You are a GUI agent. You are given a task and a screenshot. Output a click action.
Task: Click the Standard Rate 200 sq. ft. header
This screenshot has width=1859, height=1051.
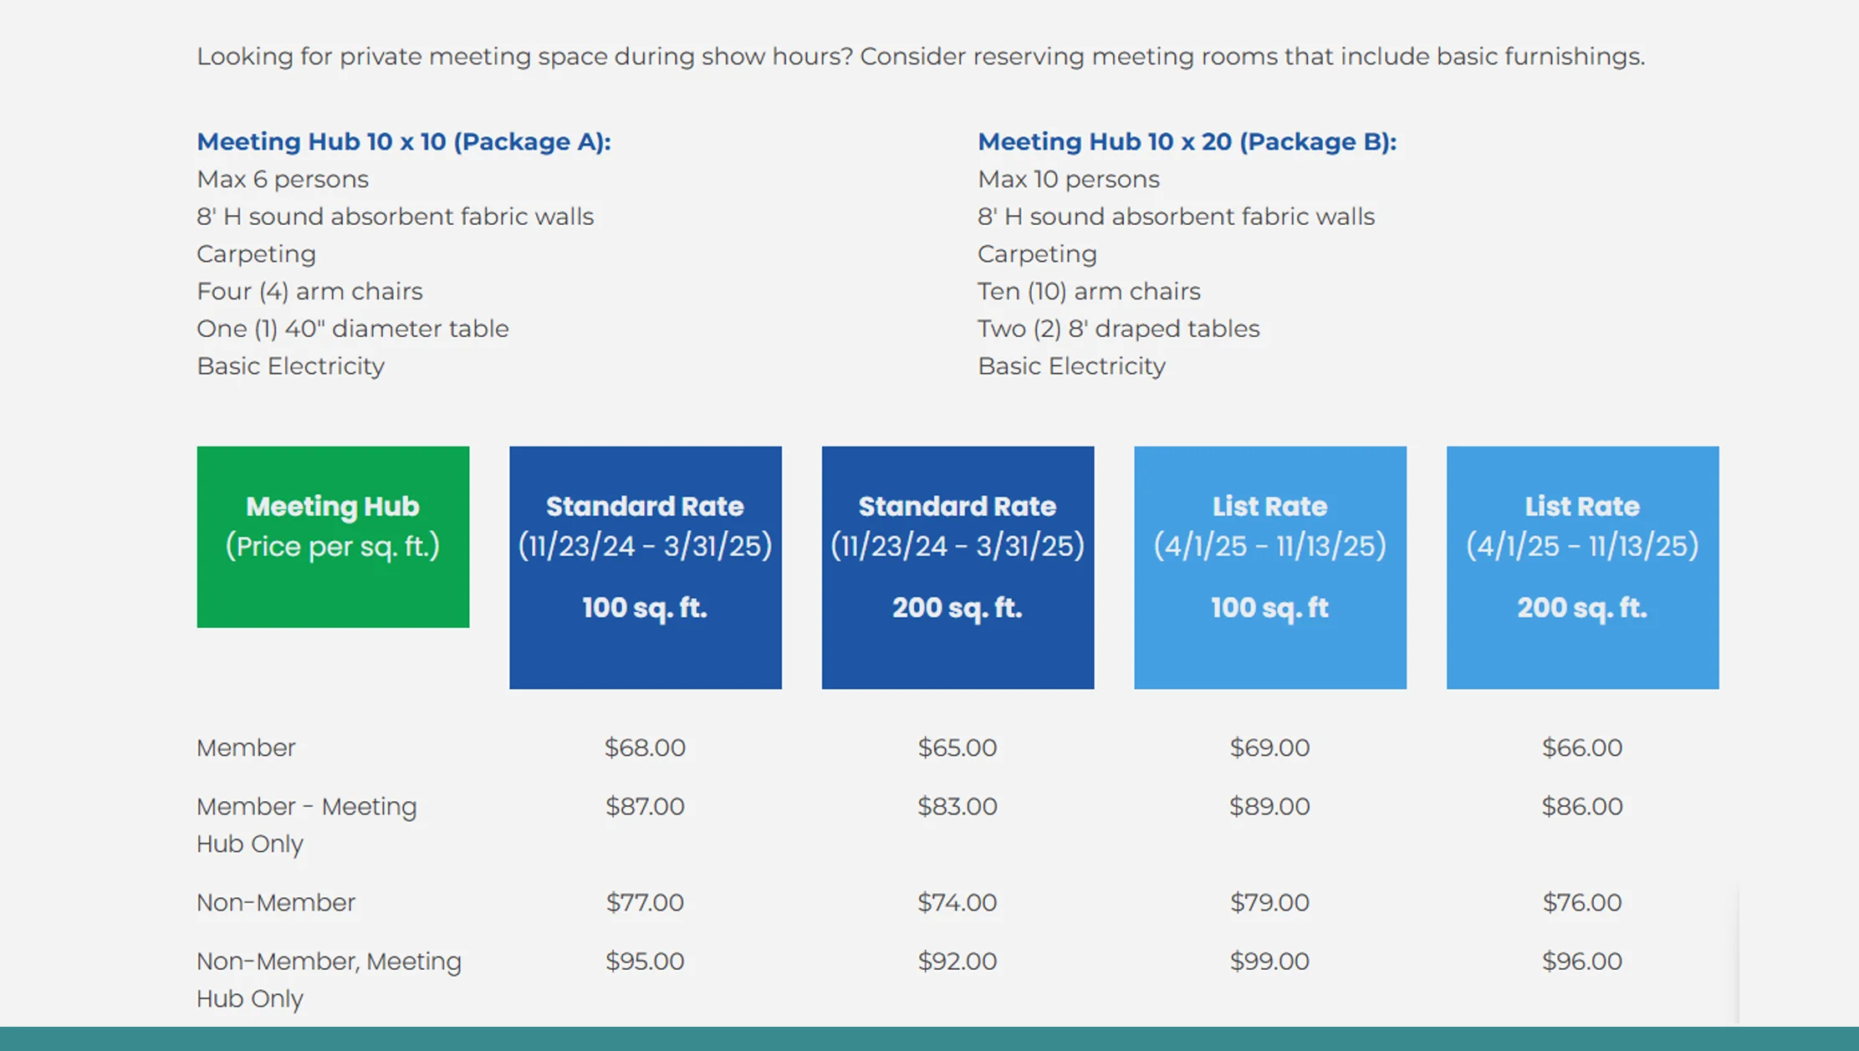[958, 567]
